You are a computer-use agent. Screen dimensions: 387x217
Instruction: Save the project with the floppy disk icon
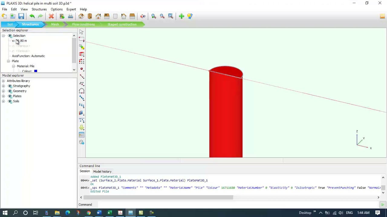[x=21, y=16]
